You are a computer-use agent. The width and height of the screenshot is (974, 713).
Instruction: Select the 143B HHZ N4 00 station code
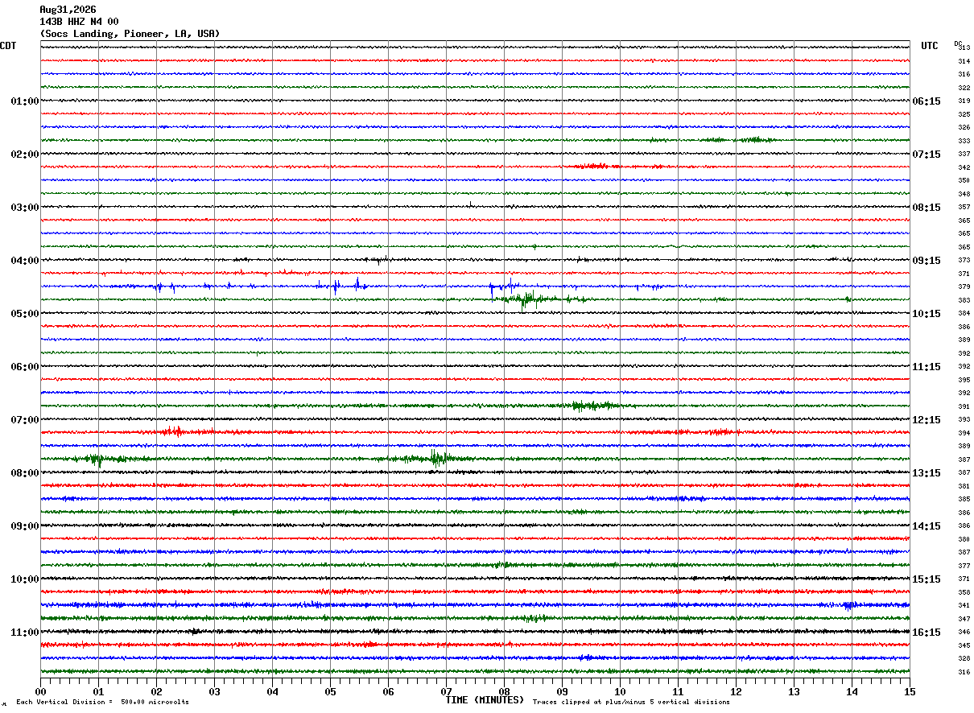[x=79, y=22]
